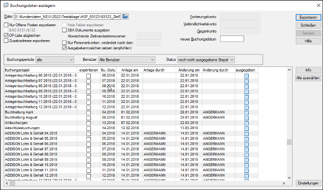Tick exportieren for Abschlussbuchungen row
Viewport: 323px width, 190px height.
(x=89, y=129)
